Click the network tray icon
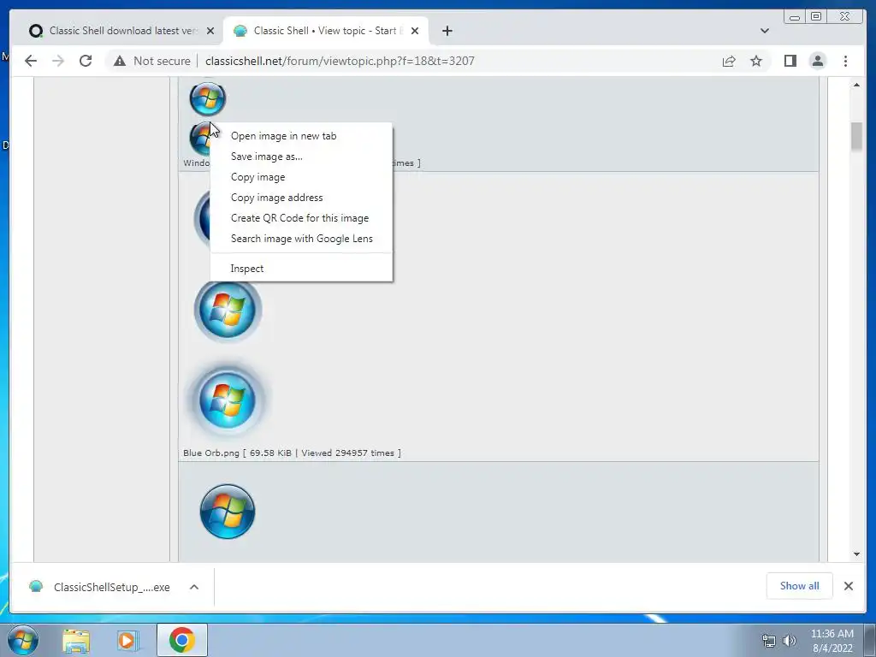The image size is (876, 657). click(x=769, y=641)
